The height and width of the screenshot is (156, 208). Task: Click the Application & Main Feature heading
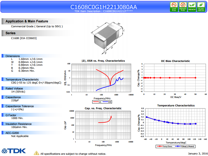tap(27, 21)
